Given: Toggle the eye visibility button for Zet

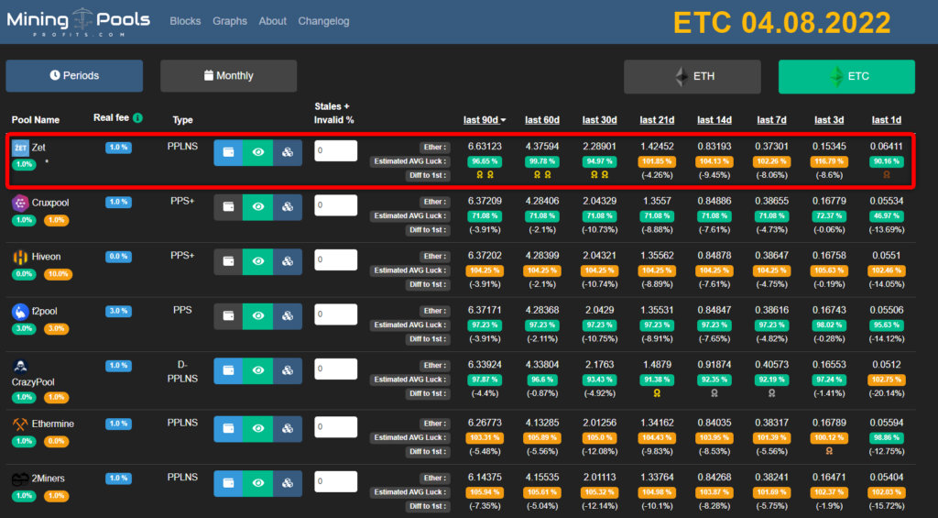Looking at the screenshot, I should 257,153.
